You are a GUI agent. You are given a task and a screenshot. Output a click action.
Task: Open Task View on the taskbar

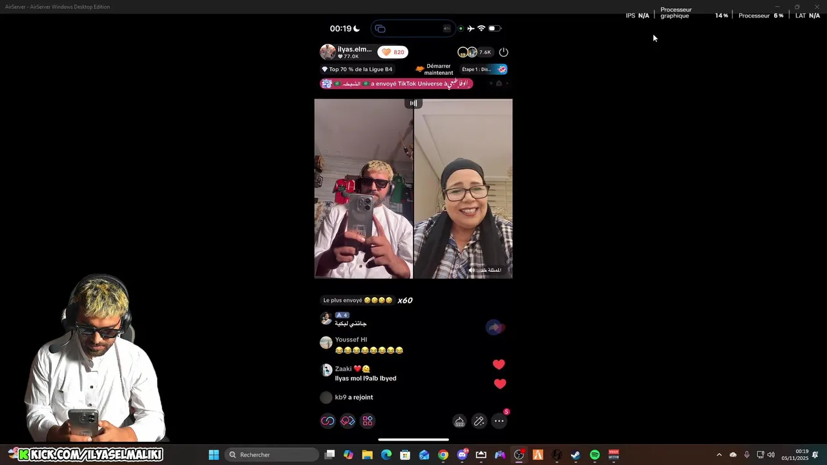click(x=330, y=455)
